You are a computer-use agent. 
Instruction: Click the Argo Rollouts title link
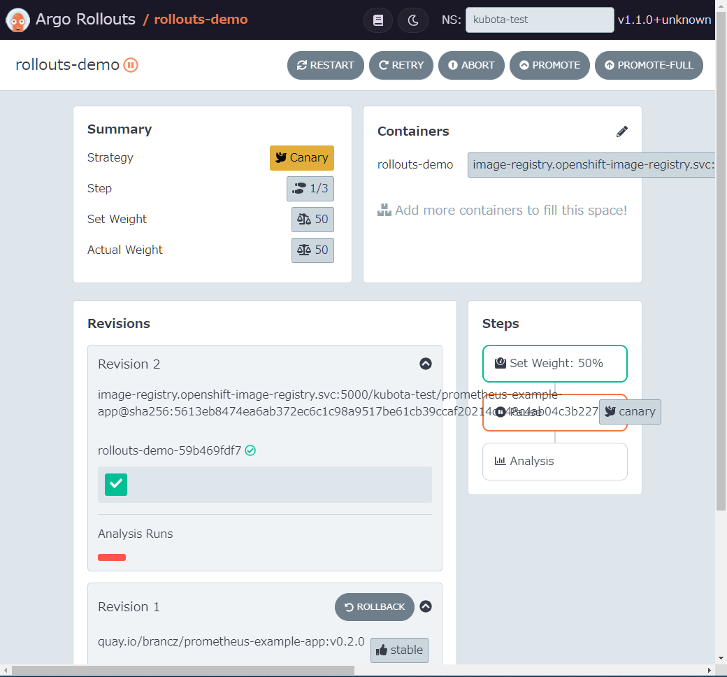tap(85, 20)
